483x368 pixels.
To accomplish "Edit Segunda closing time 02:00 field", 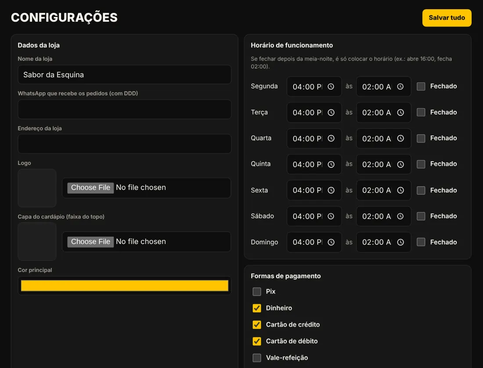I will click(x=383, y=87).
